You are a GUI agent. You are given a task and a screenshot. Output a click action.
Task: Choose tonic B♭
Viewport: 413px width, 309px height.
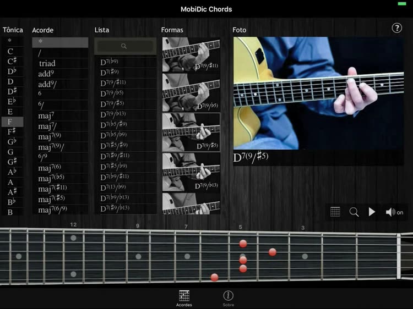click(x=12, y=202)
